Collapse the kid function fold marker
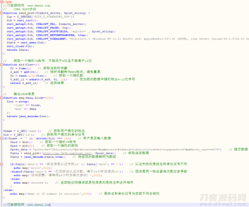The height and width of the screenshot is (207, 249). point(1,64)
